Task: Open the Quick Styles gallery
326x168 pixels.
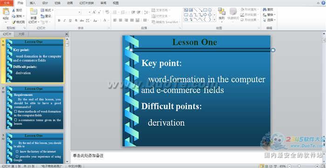Action: tap(233, 14)
